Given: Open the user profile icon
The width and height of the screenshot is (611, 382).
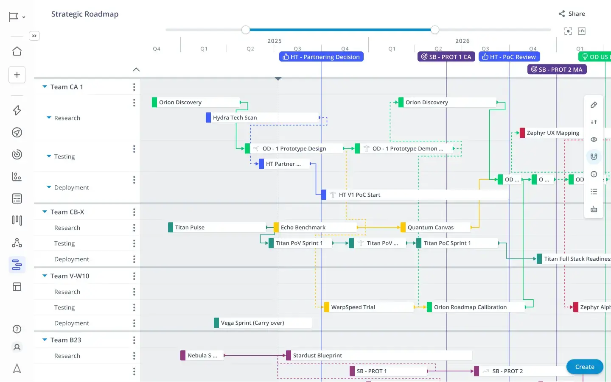Looking at the screenshot, I should [17, 347].
